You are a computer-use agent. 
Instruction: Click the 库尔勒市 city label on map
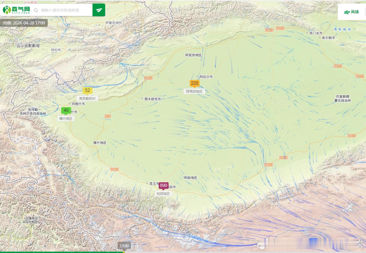(328, 38)
